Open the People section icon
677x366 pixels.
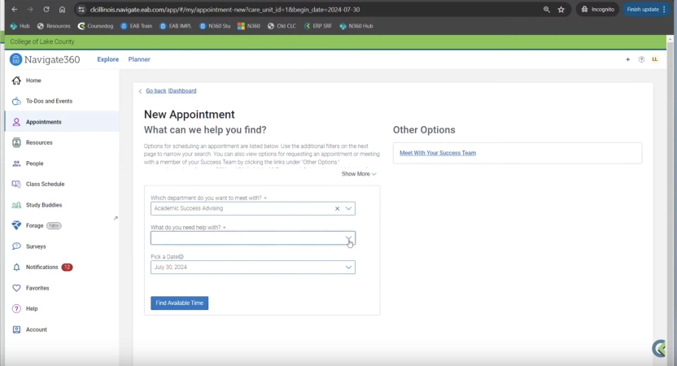click(x=16, y=163)
